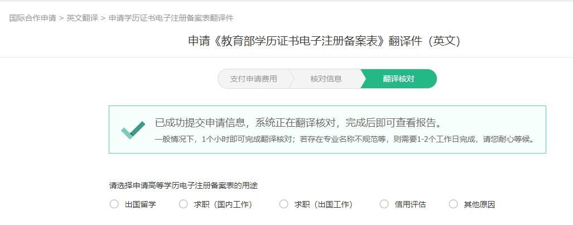Select the 出国留学 radio button
Viewport: 573px width, 225px height.
[114, 204]
